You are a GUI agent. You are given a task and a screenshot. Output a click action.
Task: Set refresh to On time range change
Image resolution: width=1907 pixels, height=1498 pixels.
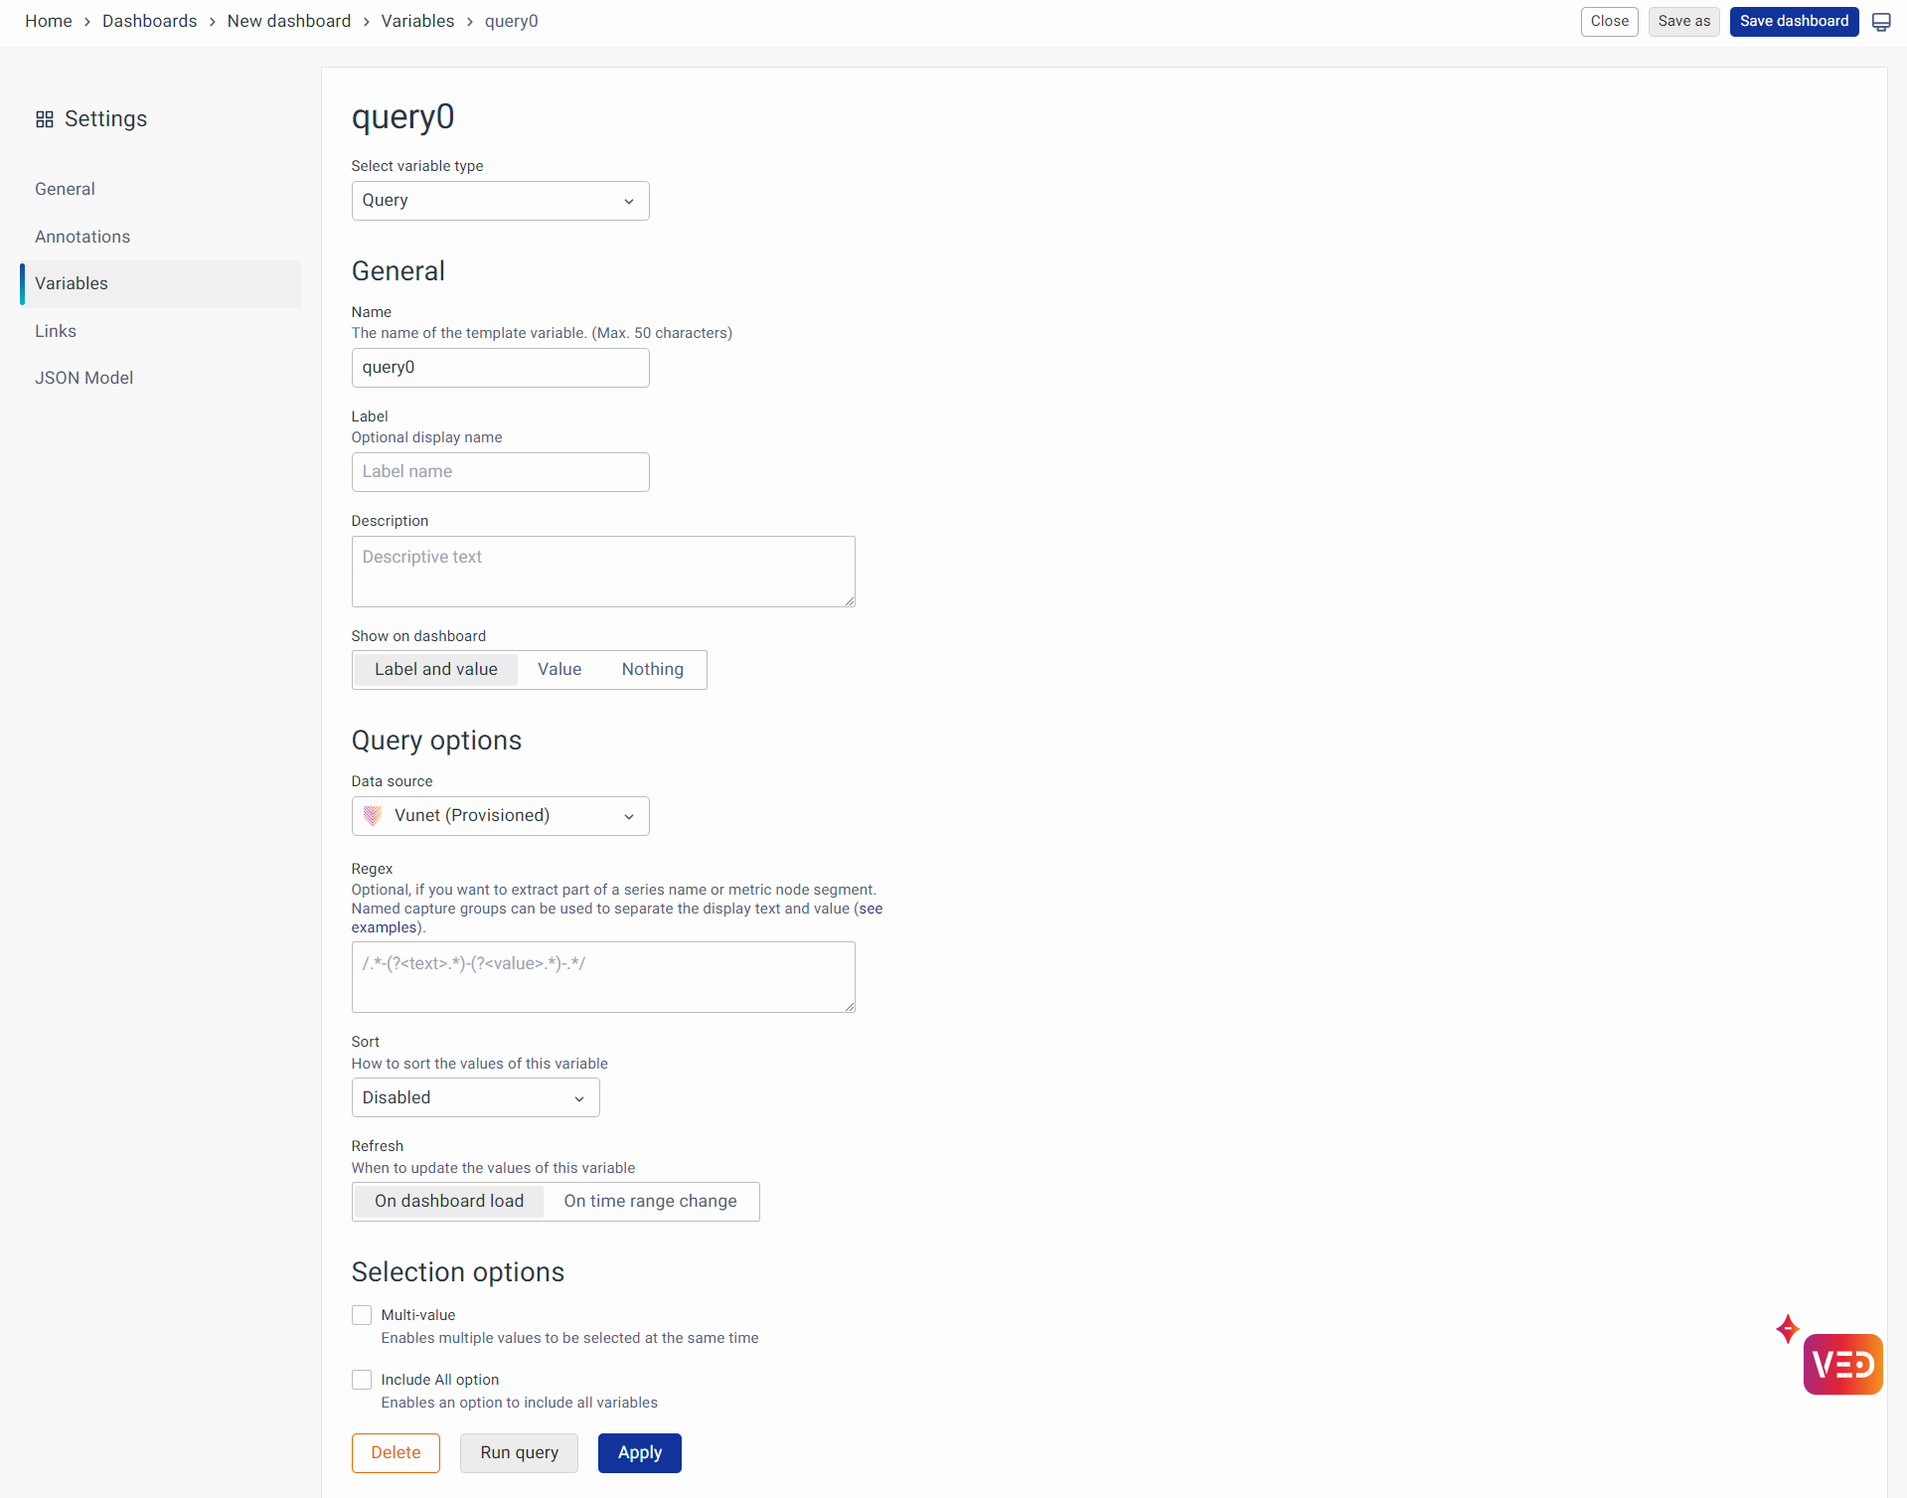tap(650, 1202)
